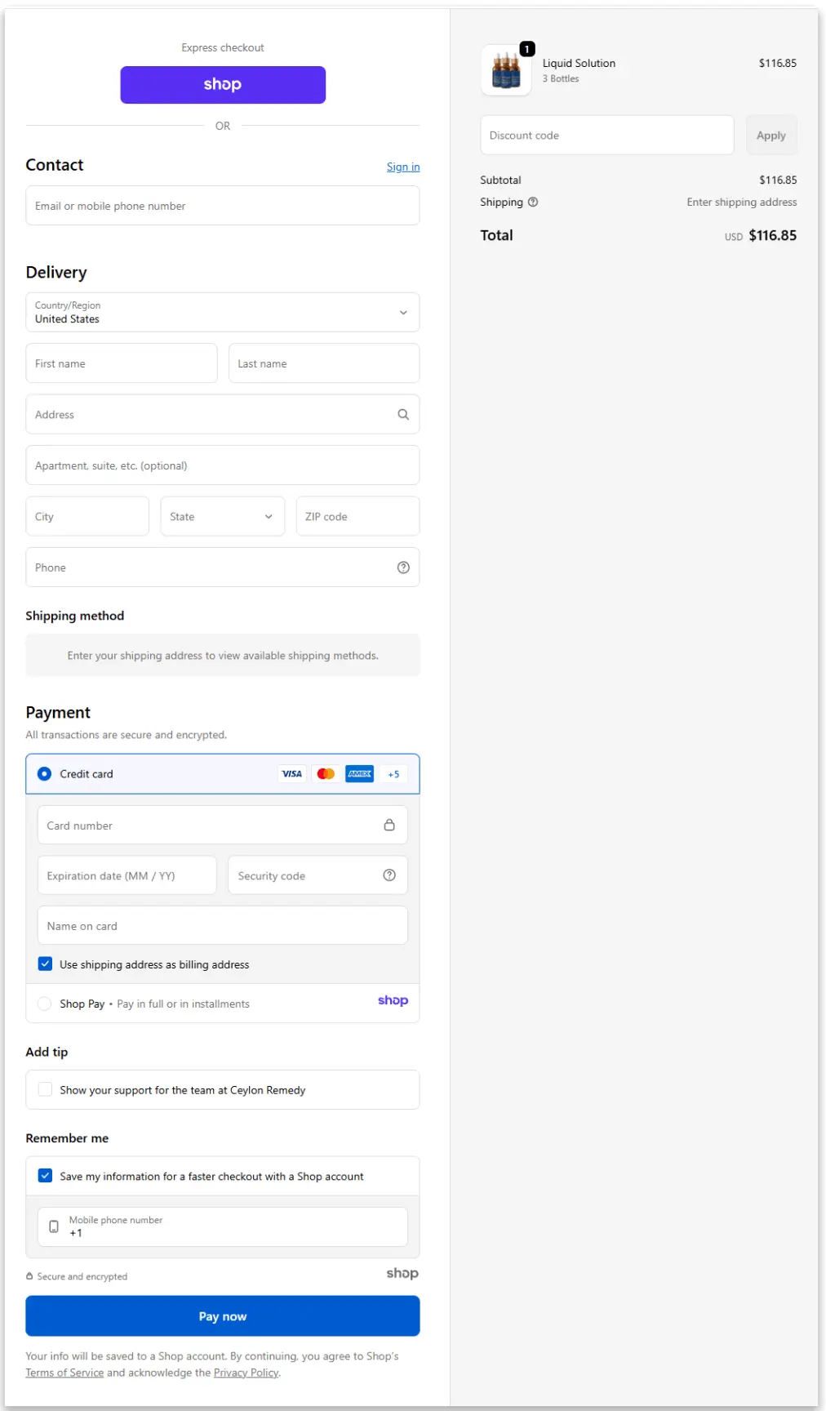Click the Shop logo near Pay now
This screenshot has width=826, height=1411.
pos(402,1274)
